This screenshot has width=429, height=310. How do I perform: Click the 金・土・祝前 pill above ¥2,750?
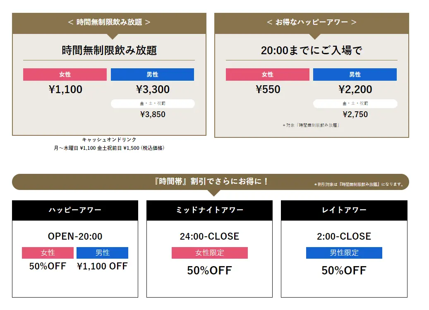[355, 103]
